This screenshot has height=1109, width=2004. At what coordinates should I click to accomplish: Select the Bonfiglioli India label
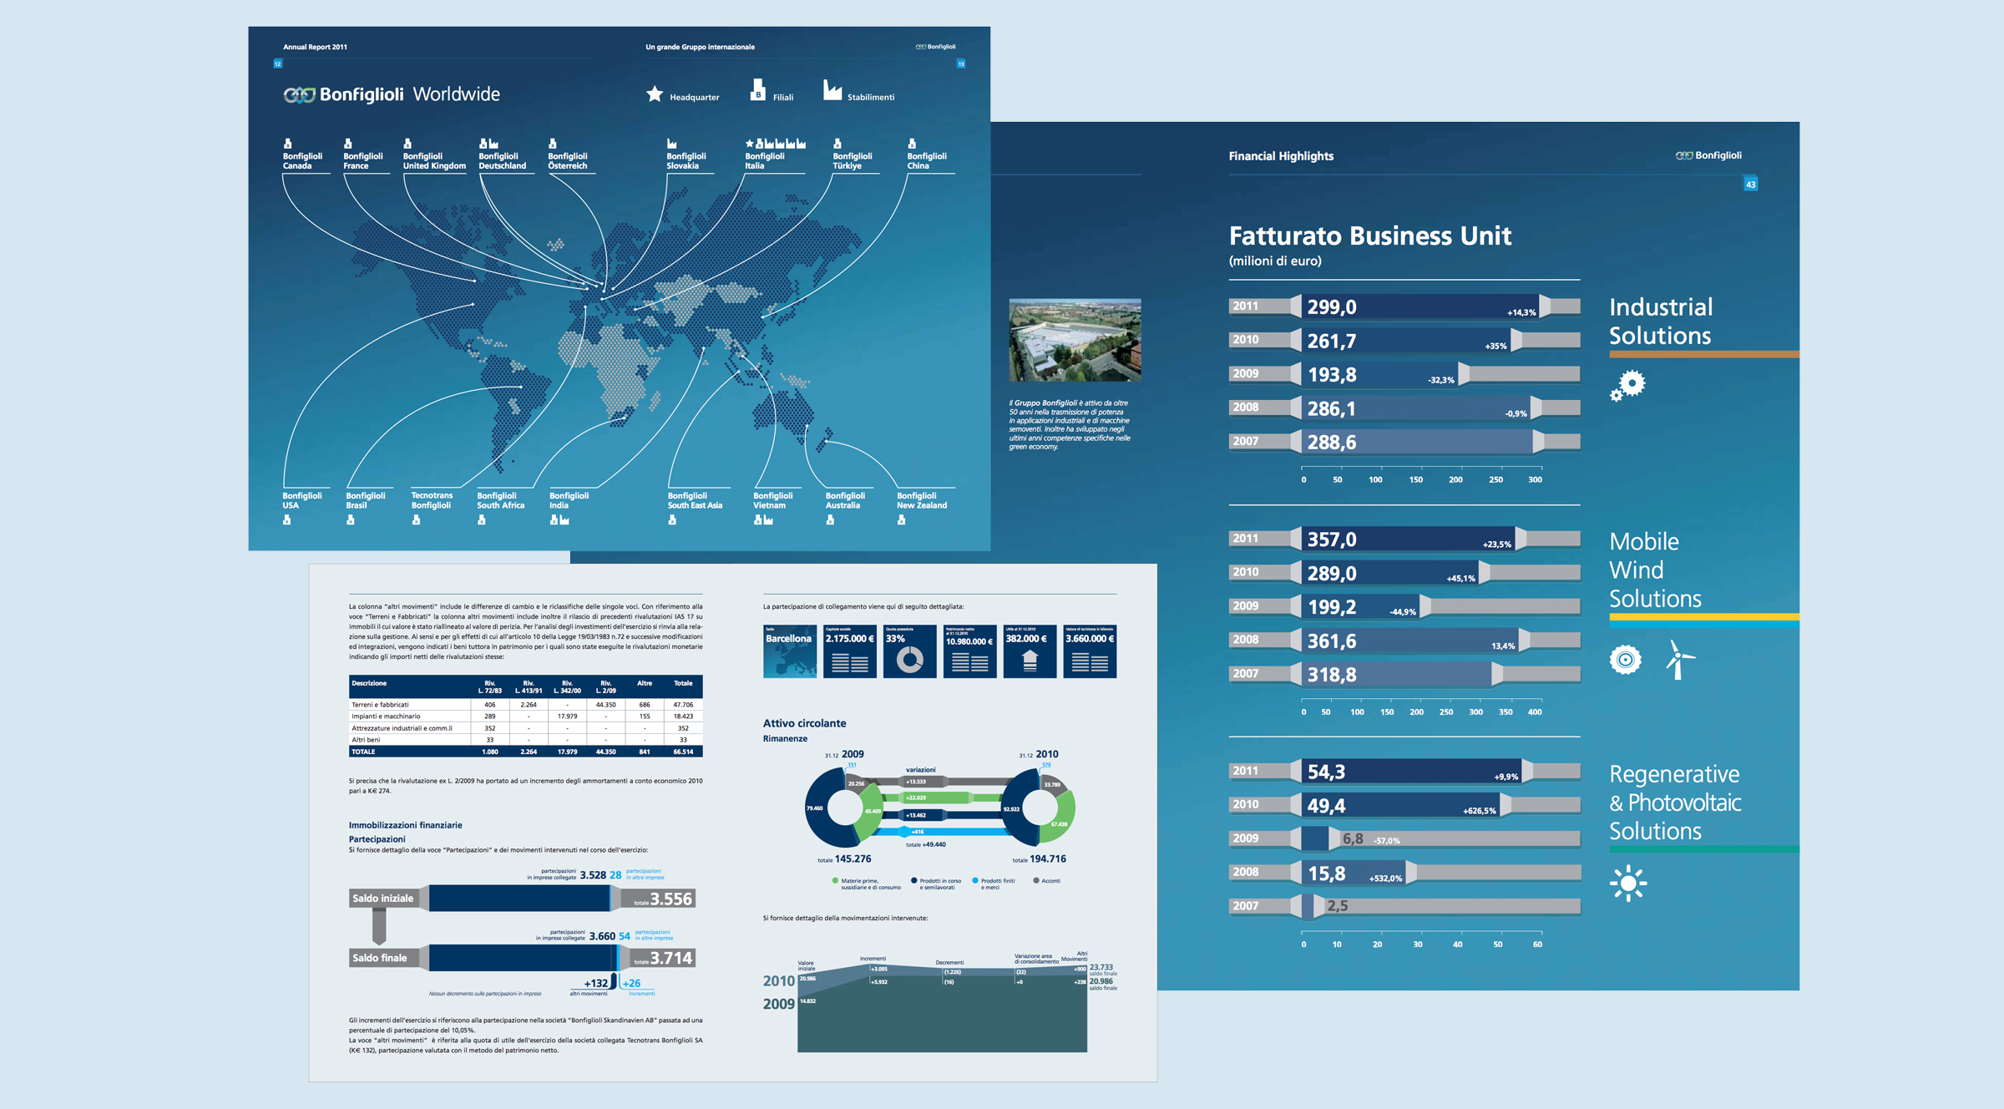[569, 500]
